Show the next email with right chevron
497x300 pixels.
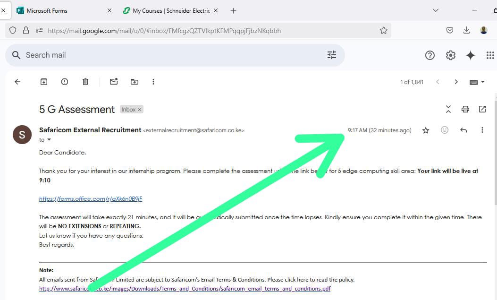tap(456, 82)
